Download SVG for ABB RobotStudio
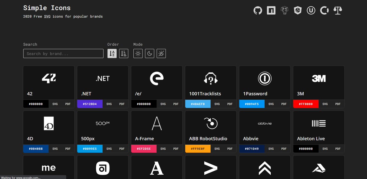Screen dimensions: 367x179 (x=217, y=149)
